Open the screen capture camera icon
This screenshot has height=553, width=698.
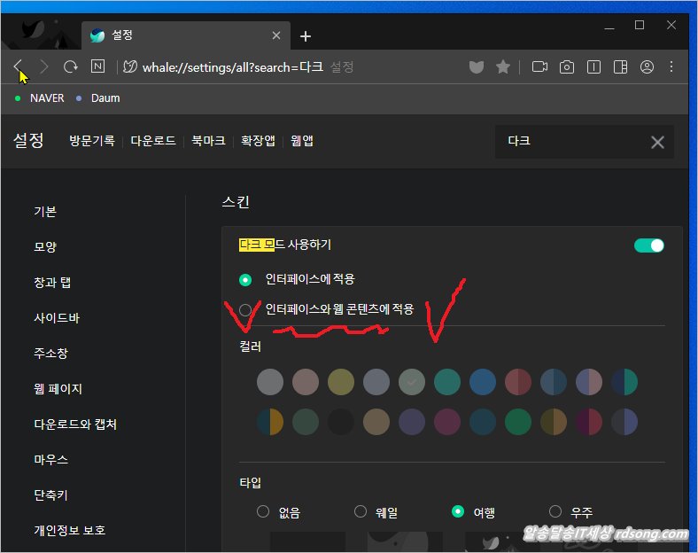[567, 66]
